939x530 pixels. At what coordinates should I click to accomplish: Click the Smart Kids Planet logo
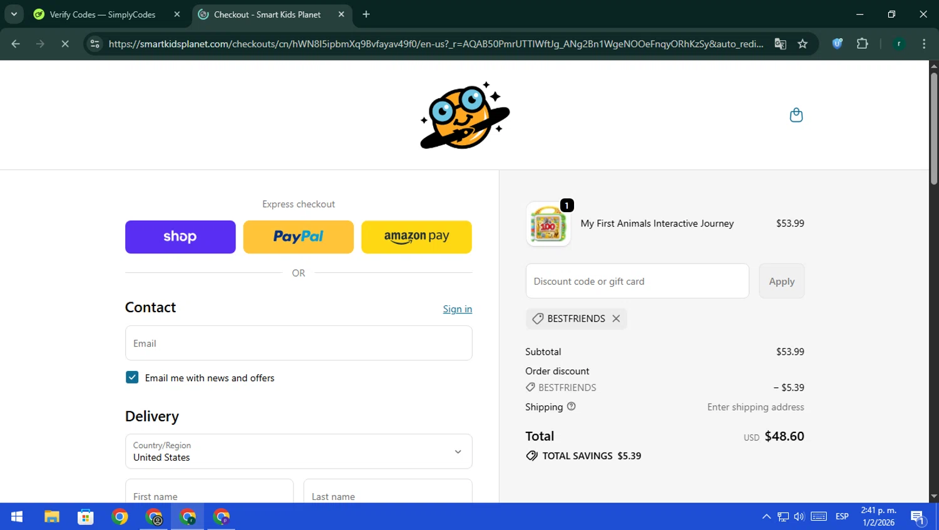click(465, 115)
